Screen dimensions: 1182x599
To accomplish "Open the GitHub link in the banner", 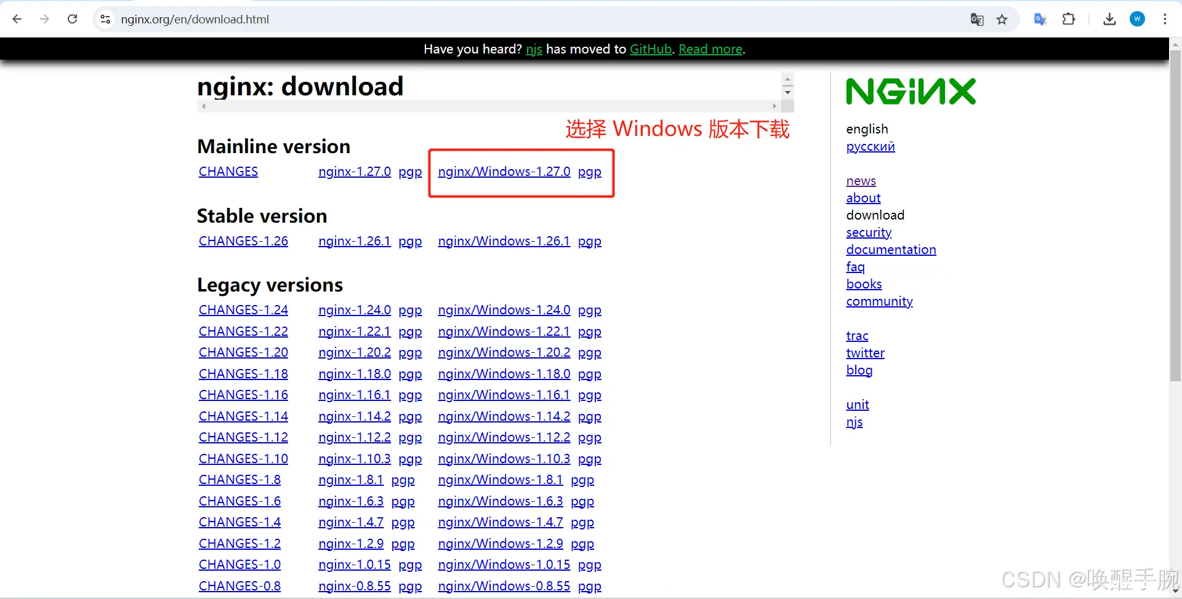I will [x=650, y=49].
